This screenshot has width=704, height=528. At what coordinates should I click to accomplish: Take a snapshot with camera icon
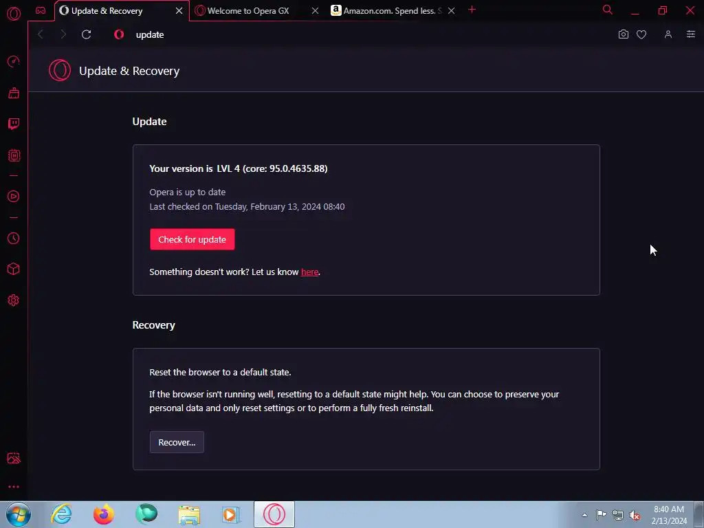coord(623,34)
